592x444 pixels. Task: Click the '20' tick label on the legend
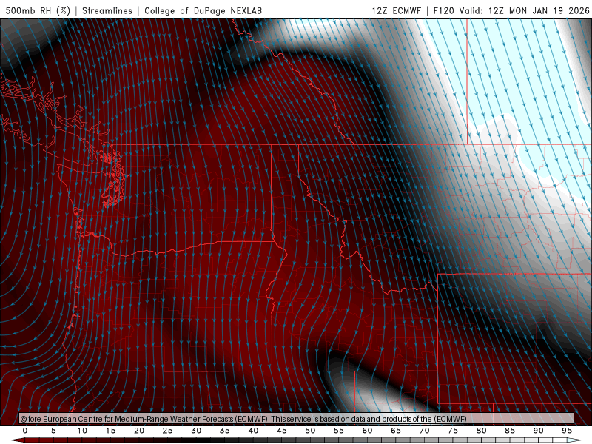(139, 431)
